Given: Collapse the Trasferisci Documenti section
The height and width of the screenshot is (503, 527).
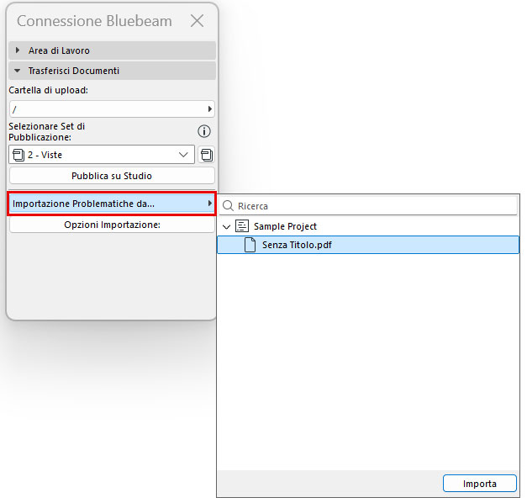Looking at the screenshot, I should pos(113,71).
